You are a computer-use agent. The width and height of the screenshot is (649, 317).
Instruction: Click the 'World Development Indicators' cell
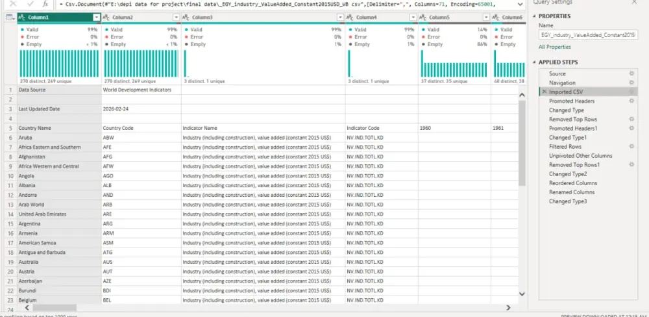141,90
